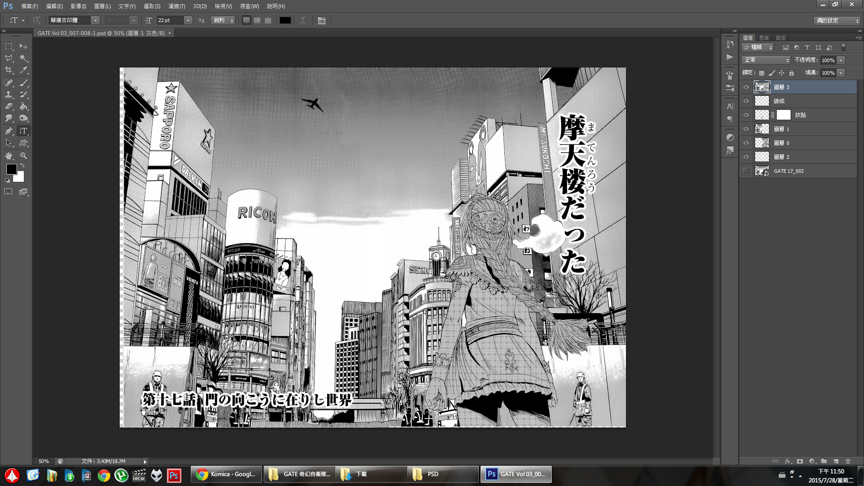Select the Pen tool

point(9,131)
